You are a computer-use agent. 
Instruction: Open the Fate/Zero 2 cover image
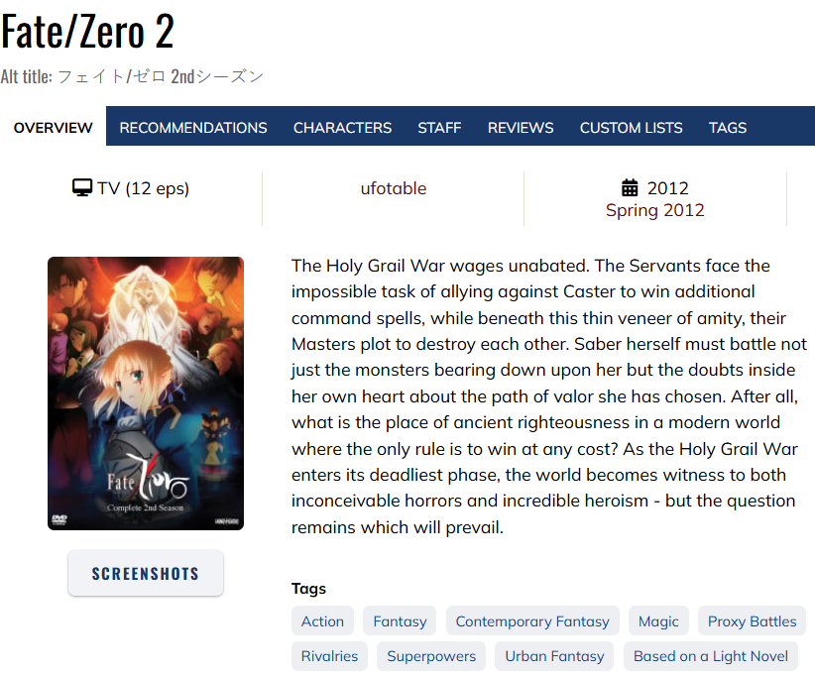[146, 393]
